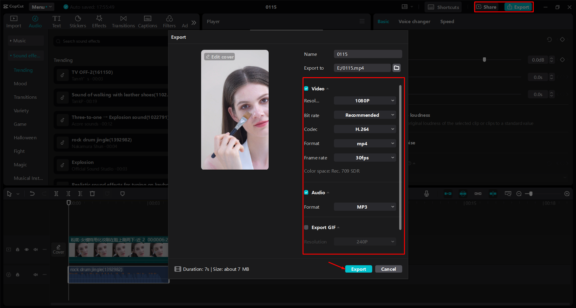Split the clip using the Split icon

point(56,194)
